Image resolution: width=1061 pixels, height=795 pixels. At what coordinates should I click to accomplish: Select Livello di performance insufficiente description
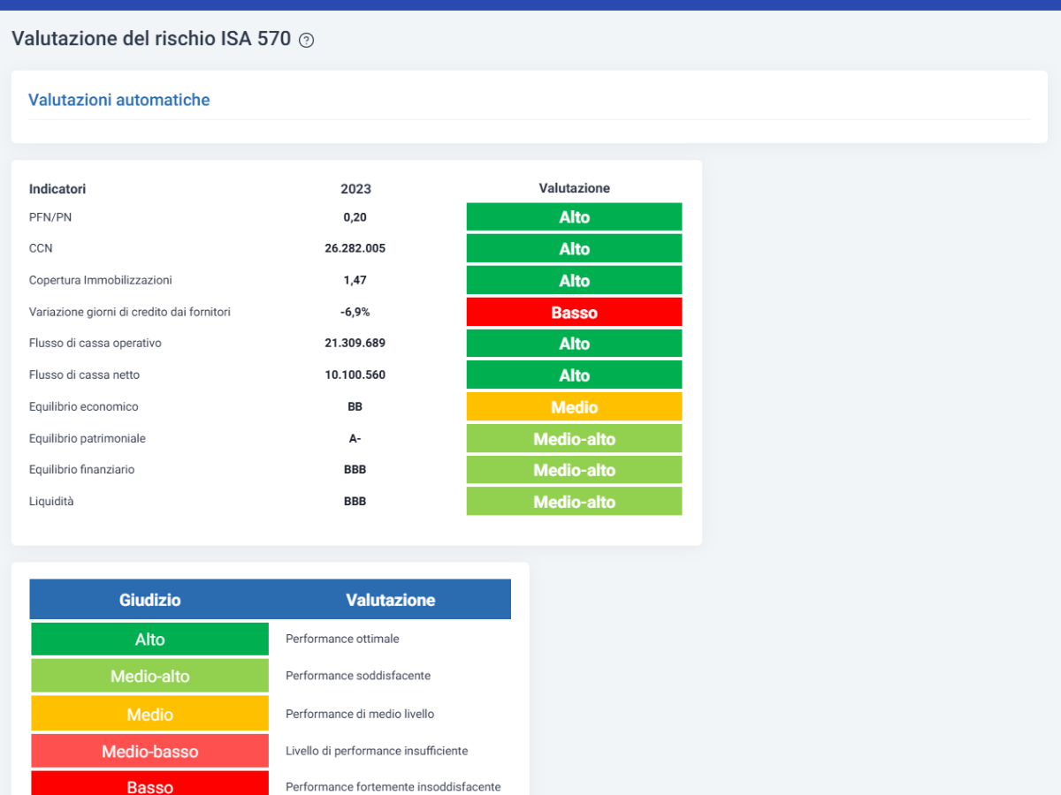click(377, 751)
